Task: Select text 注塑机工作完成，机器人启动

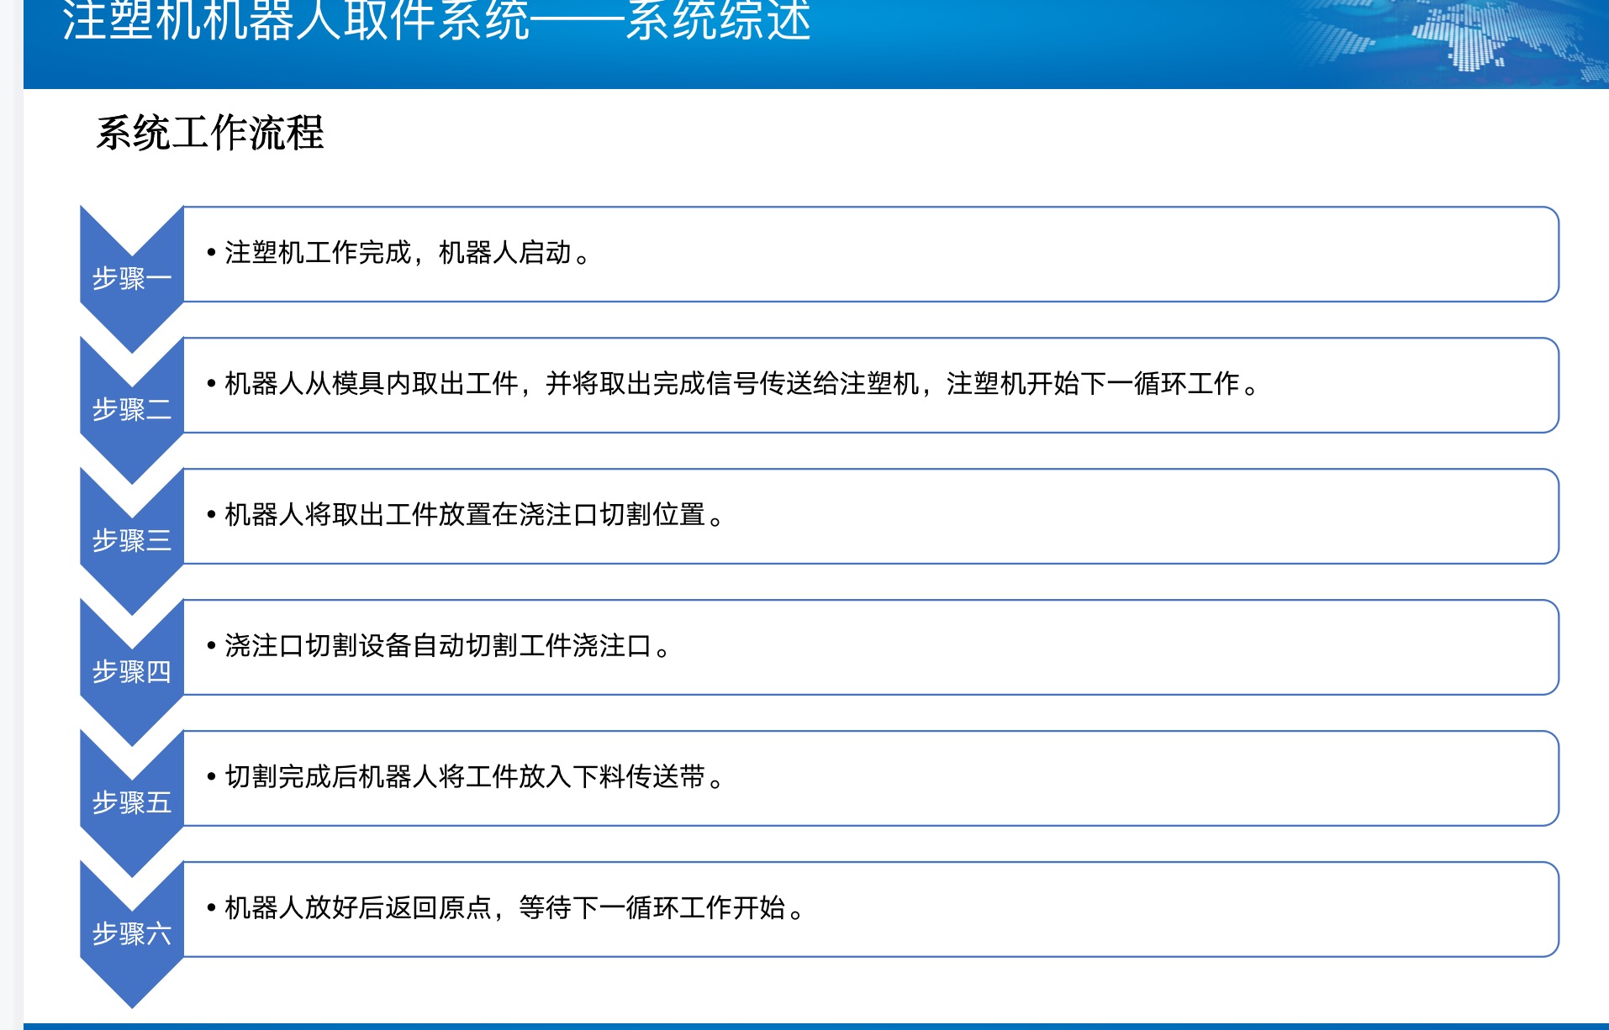Action: [407, 253]
